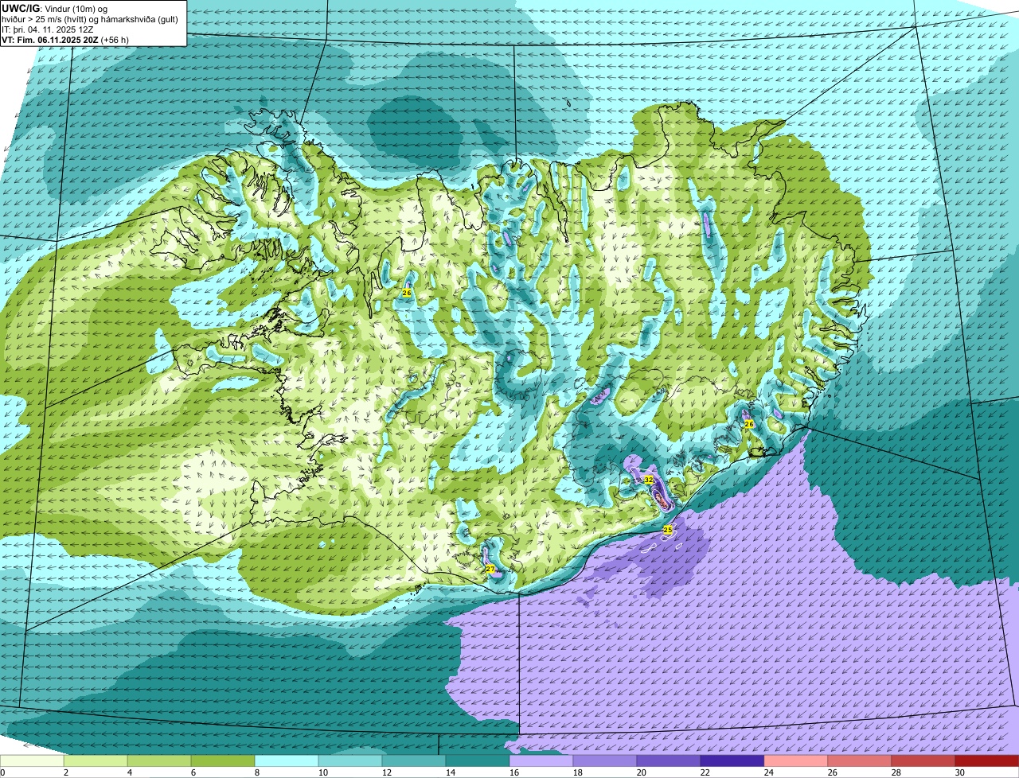
Task: Click the '0' scale value on the colorbar
Action: (x=2, y=772)
